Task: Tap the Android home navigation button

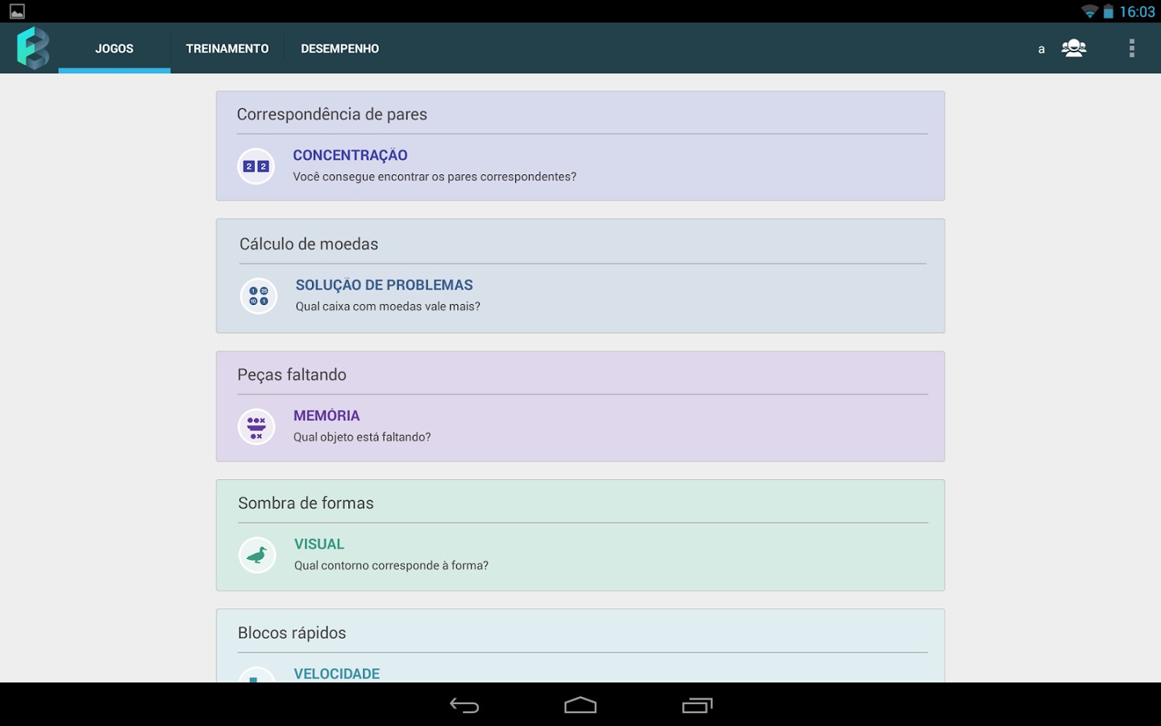Action: coord(580,705)
